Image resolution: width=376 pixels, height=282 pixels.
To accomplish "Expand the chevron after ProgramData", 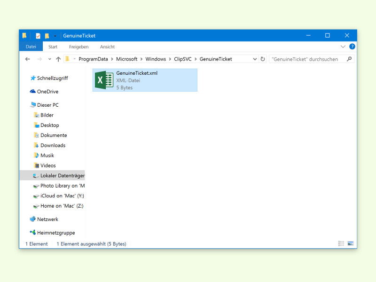I will pyautogui.click(x=112, y=59).
